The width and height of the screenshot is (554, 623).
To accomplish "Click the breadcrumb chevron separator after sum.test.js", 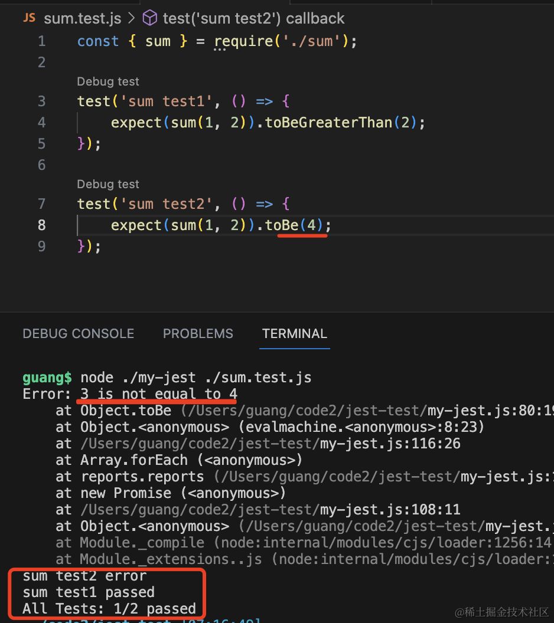I will point(132,18).
